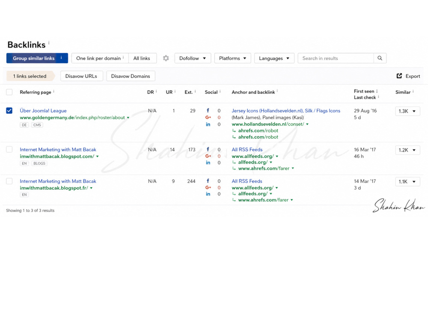Viewport: 428px width, 321px height.
Task: Toggle the select-all header checkbox
Action: pyautogui.click(x=9, y=92)
